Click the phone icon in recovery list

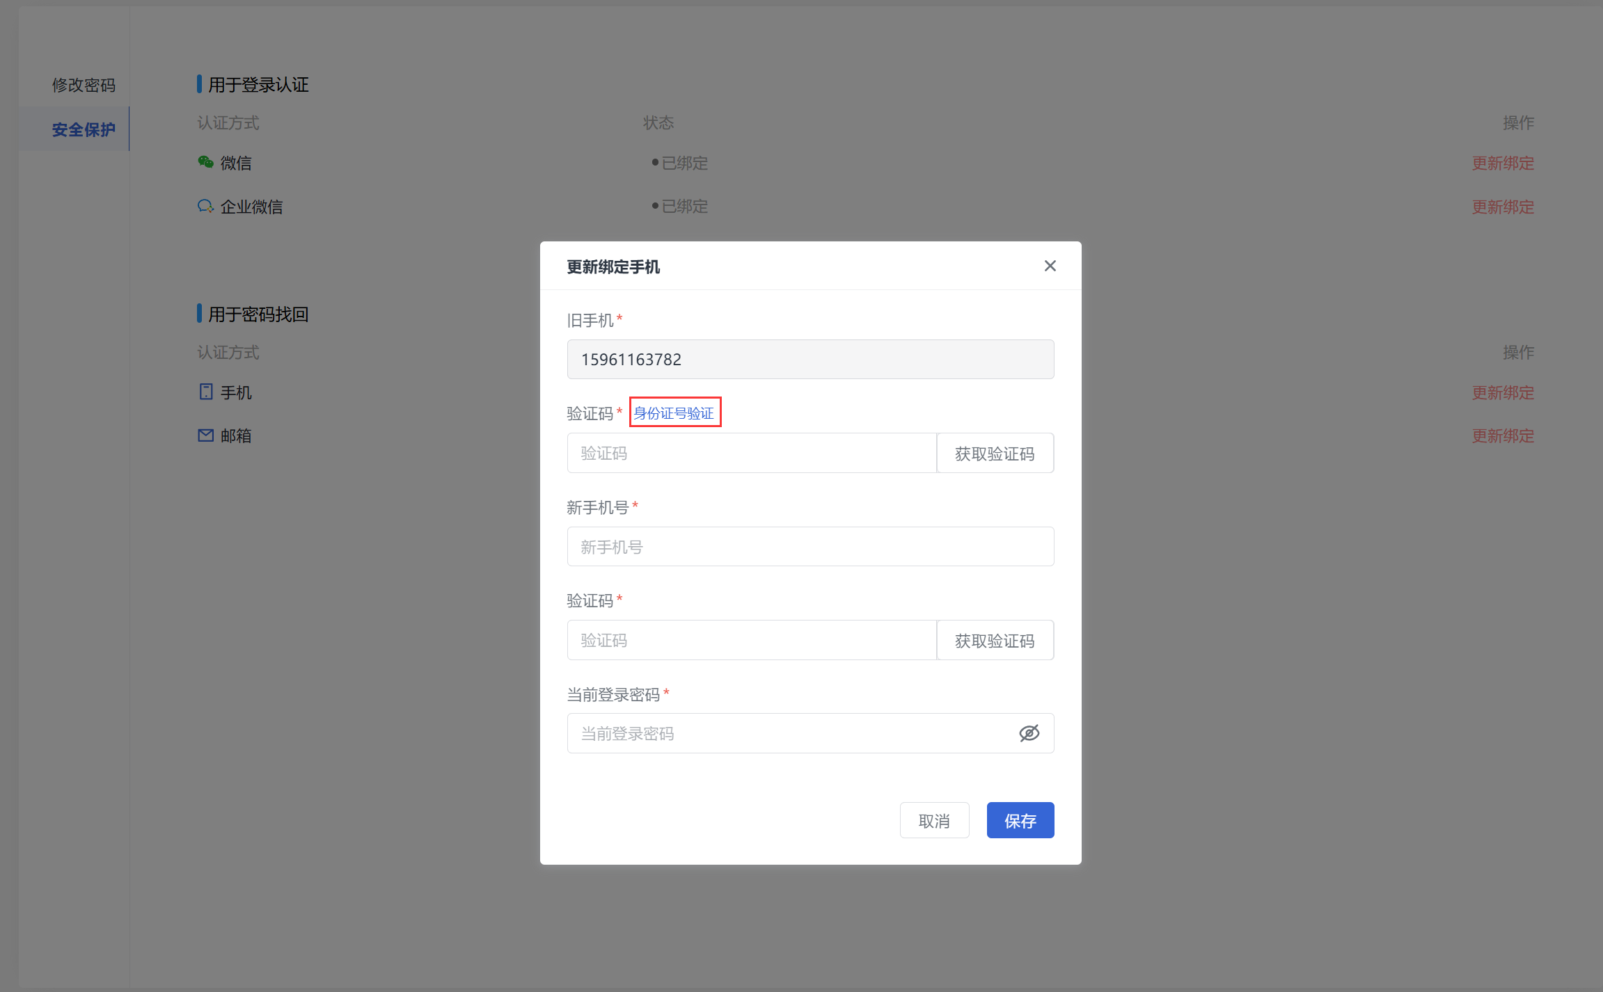[x=206, y=392]
